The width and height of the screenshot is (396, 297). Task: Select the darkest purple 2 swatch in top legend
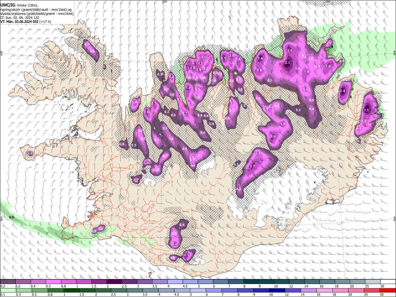[x=114, y=282]
